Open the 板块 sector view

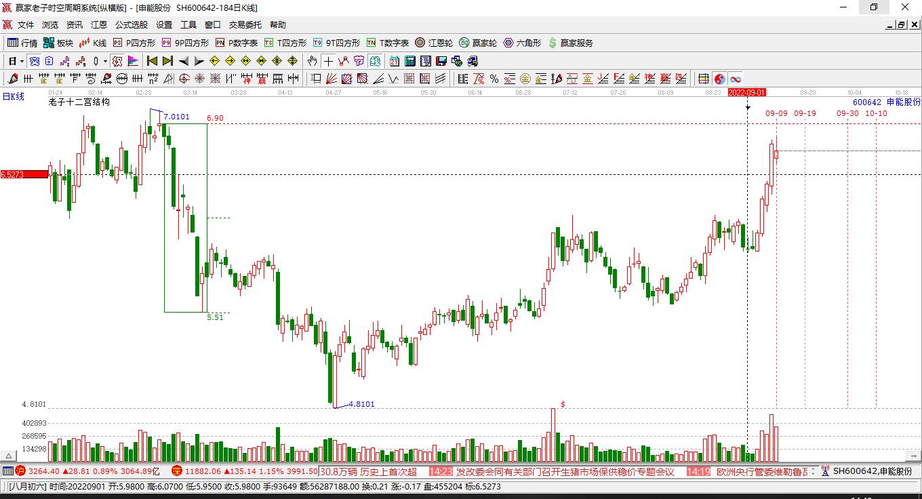pos(58,43)
